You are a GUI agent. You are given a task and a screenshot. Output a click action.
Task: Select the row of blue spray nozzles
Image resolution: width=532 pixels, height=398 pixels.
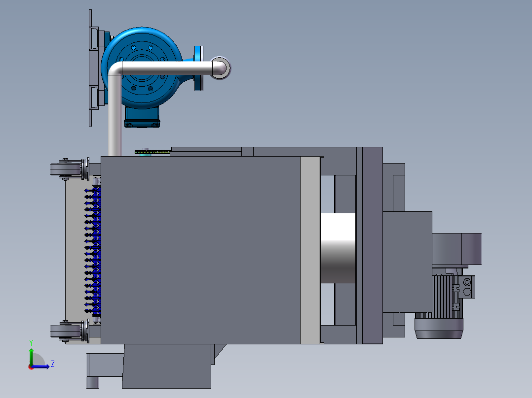(x=92, y=250)
